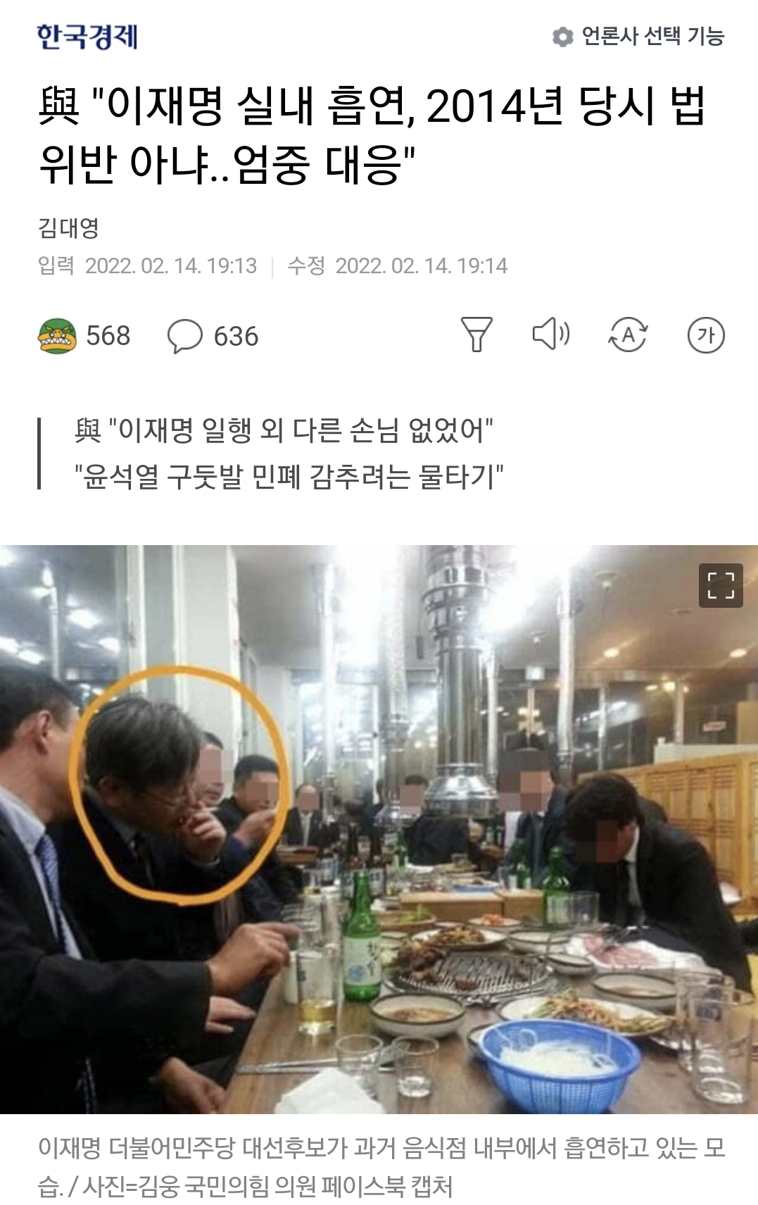Click the funnel summary icon
Viewport: 758px width, 1205px height.
tap(476, 335)
